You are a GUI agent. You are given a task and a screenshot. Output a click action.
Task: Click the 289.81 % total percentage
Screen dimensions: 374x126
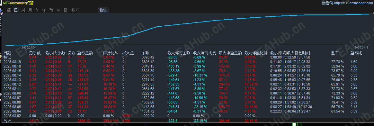(x=111, y=121)
